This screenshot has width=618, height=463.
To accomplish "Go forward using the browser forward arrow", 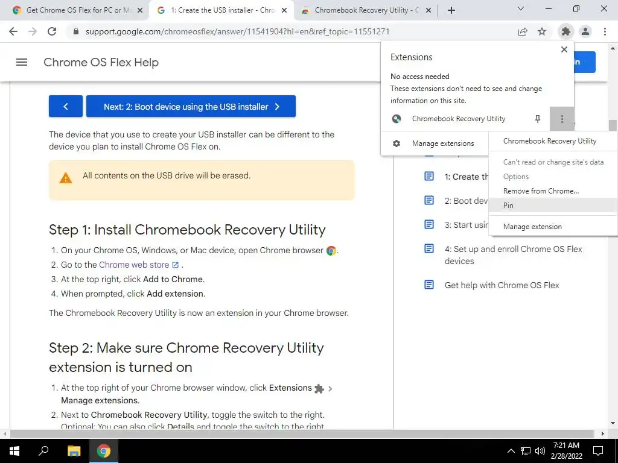I will pyautogui.click(x=33, y=31).
